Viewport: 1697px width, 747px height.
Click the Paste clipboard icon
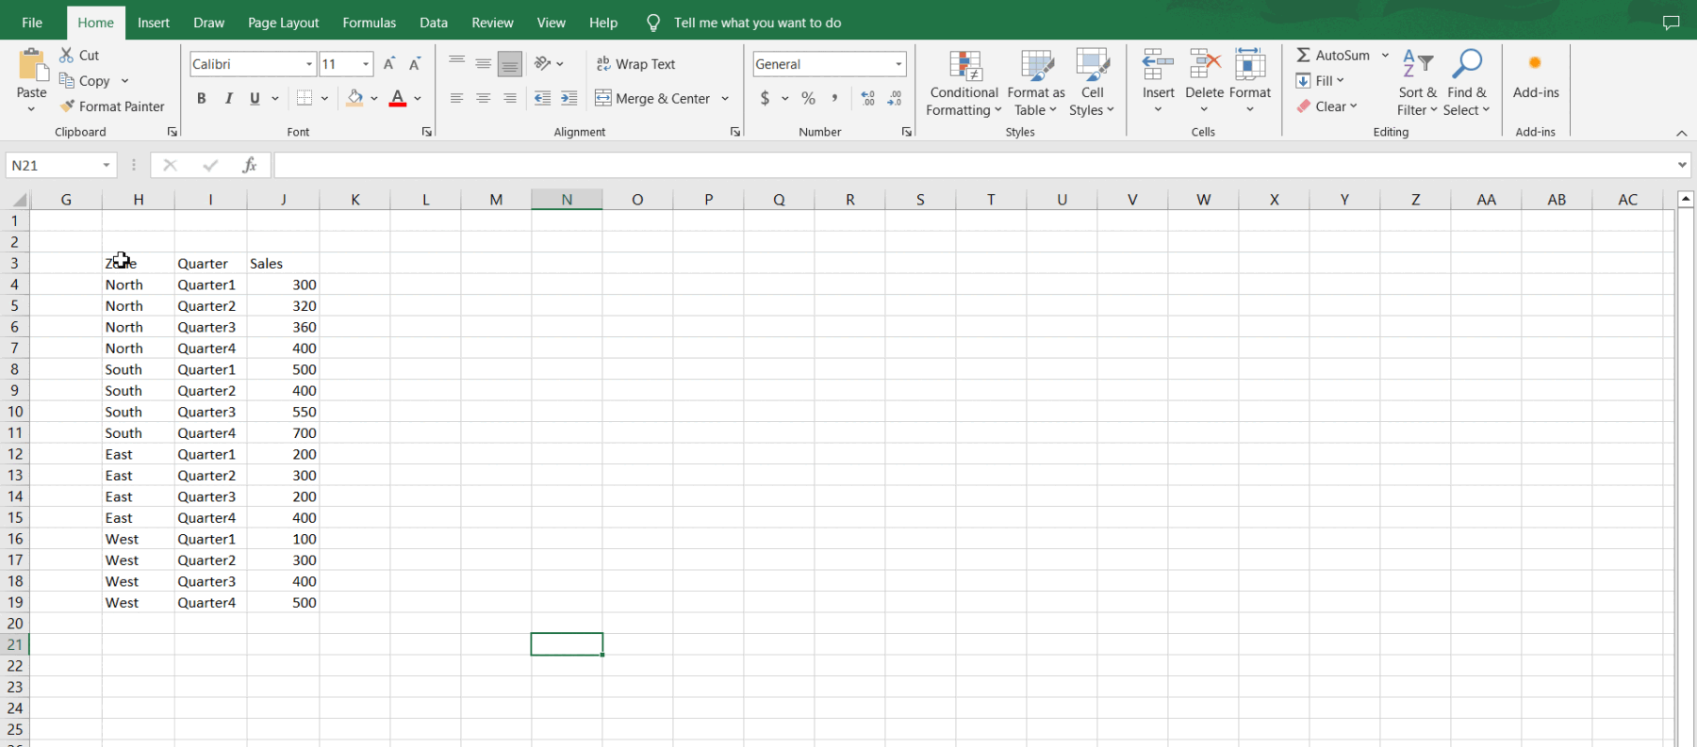coord(32,66)
